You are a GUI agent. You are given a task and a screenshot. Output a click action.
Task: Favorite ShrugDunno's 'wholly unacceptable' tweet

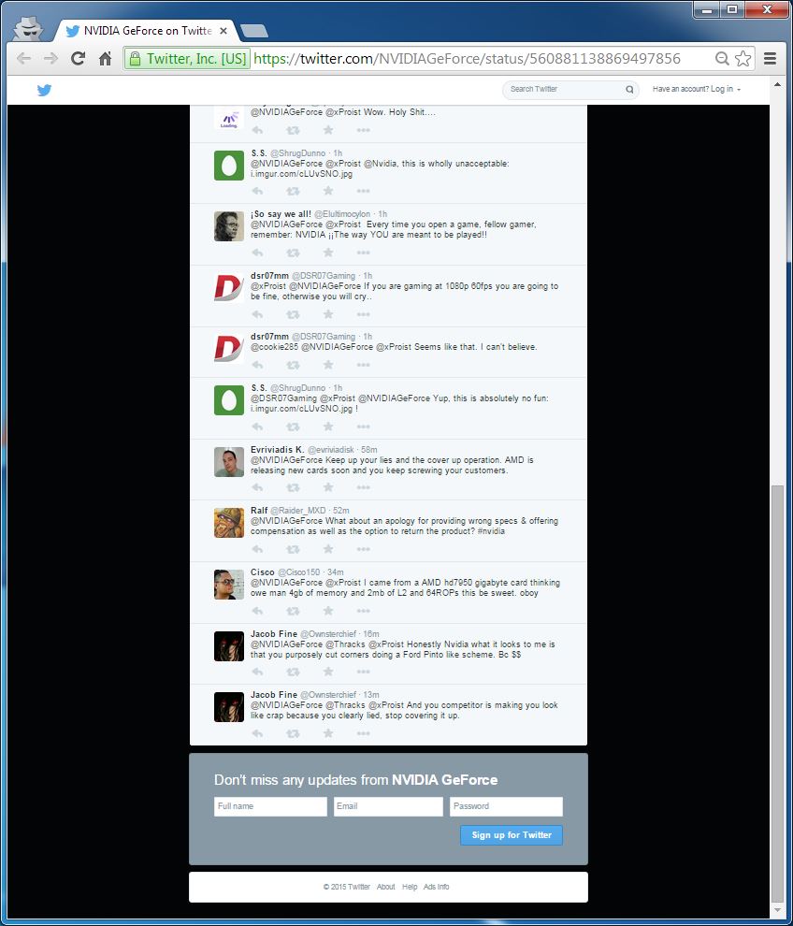click(x=328, y=191)
